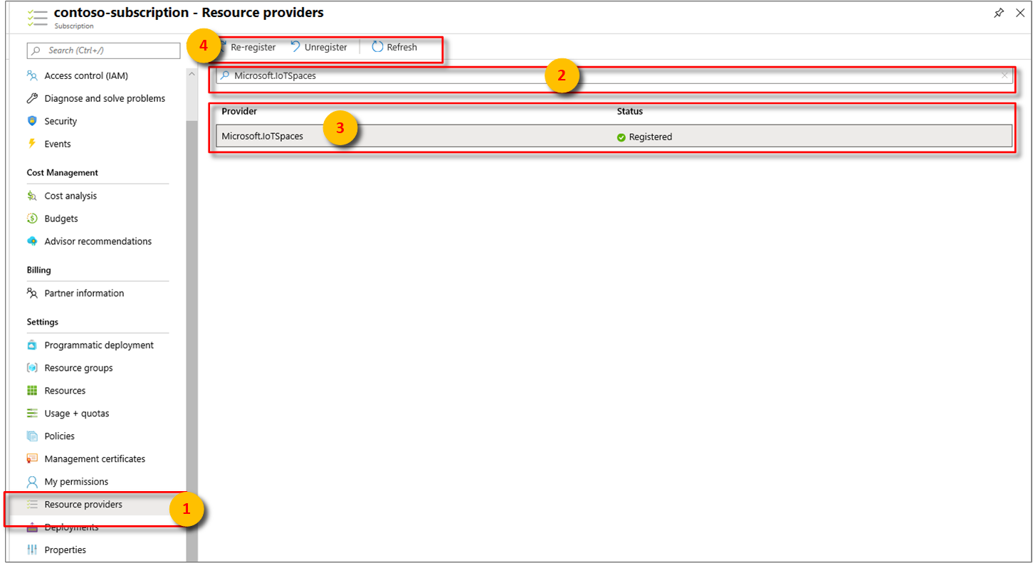Click the Advisor recommendations icon
Screen dimensions: 1033x563
[x=32, y=241]
